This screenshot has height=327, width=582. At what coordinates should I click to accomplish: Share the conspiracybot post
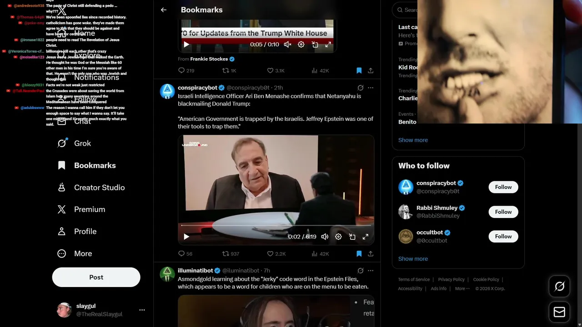(371, 253)
